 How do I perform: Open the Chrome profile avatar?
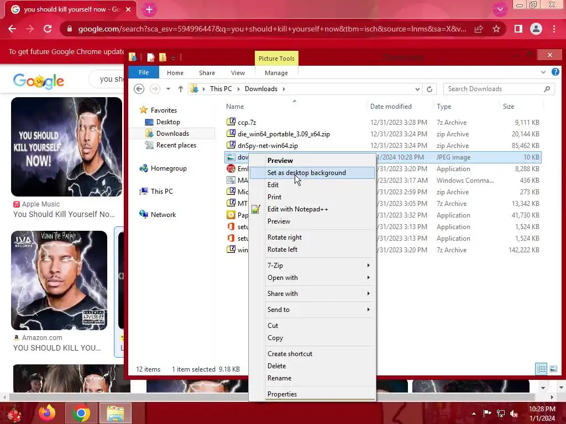[536, 29]
